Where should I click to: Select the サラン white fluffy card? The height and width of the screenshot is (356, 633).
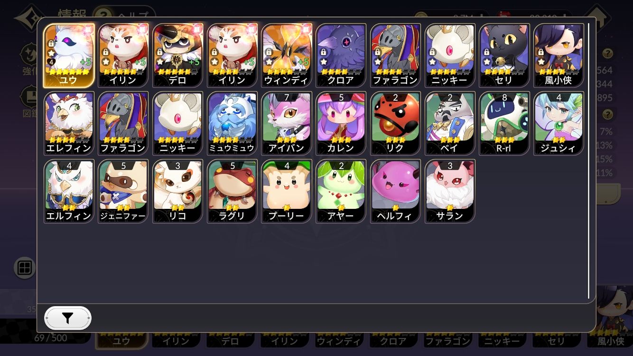click(x=450, y=191)
